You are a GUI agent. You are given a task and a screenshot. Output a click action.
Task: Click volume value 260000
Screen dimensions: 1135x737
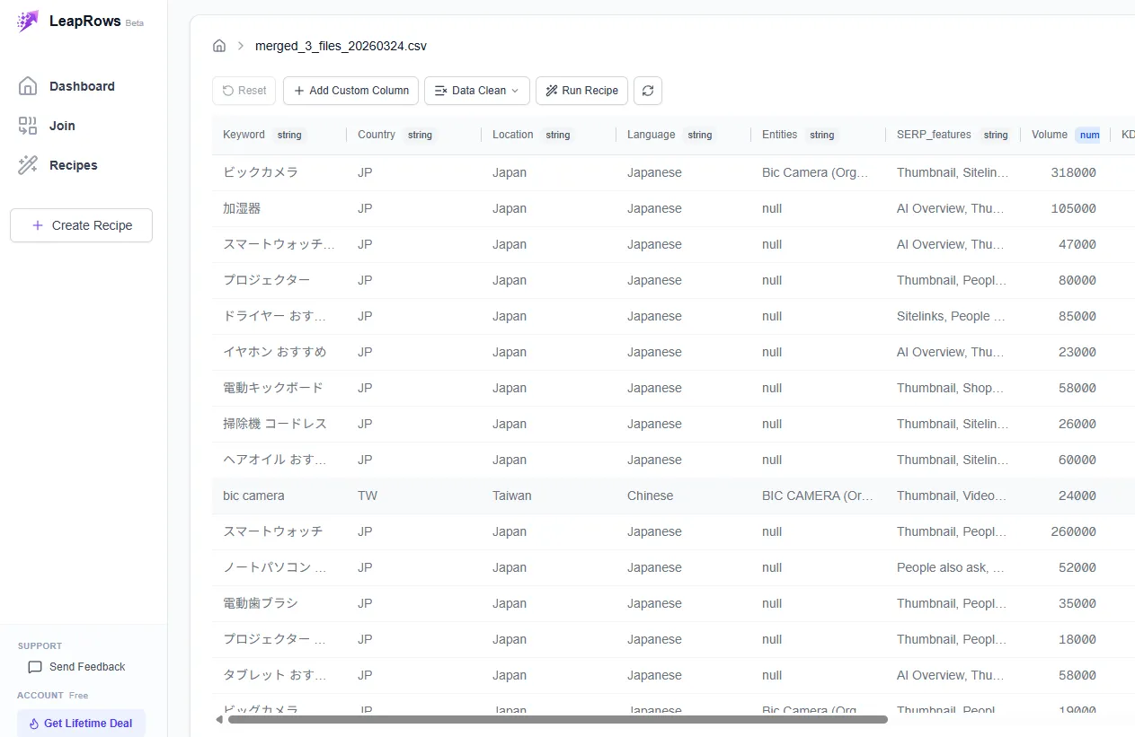coord(1074,531)
